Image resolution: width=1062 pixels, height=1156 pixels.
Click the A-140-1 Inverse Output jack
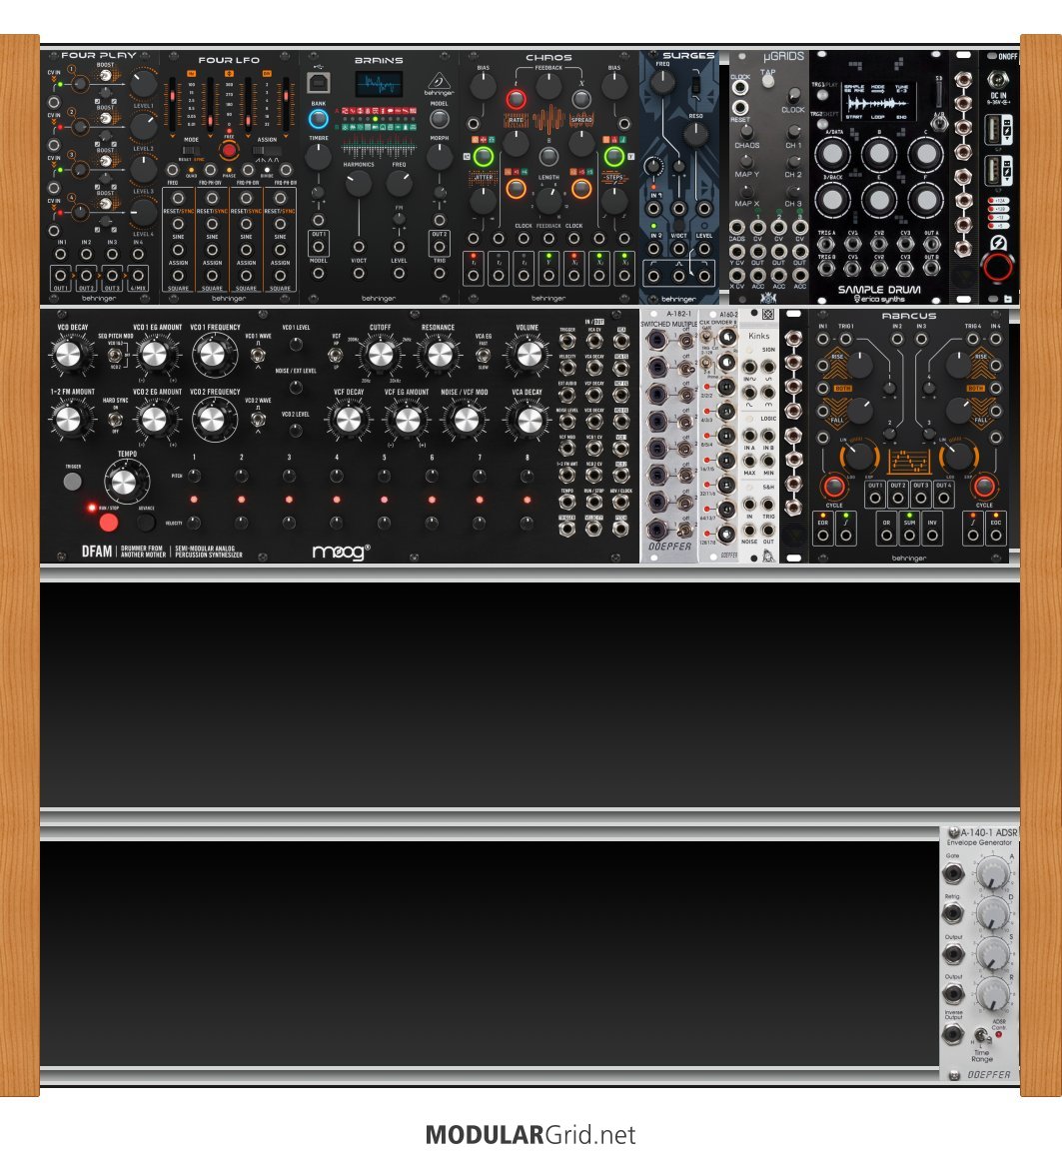pos(953,1034)
